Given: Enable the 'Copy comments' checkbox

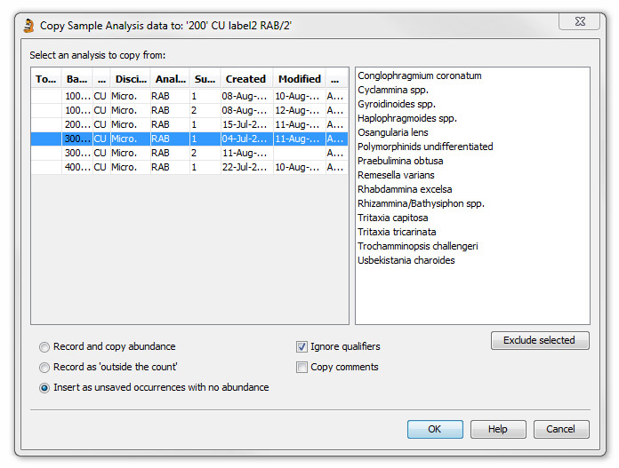Looking at the screenshot, I should [301, 368].
